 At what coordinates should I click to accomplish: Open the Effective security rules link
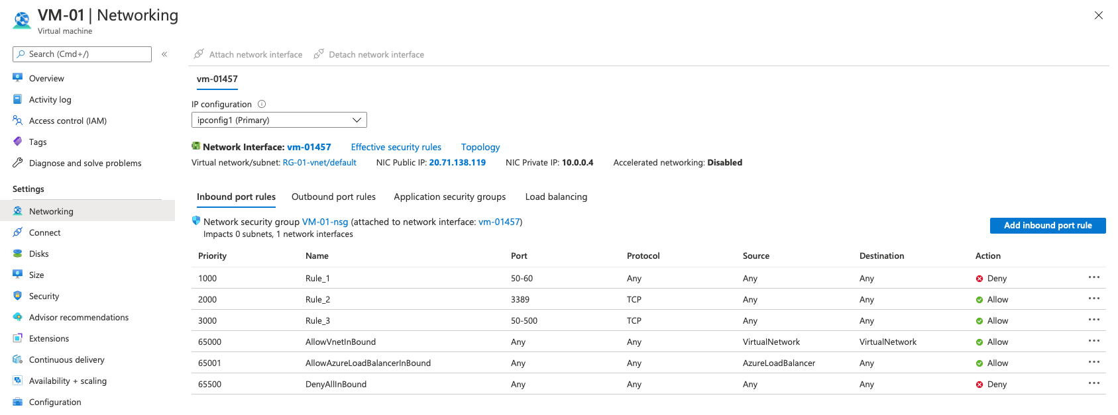(396, 147)
